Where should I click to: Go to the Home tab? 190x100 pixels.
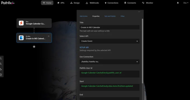(47, 3)
